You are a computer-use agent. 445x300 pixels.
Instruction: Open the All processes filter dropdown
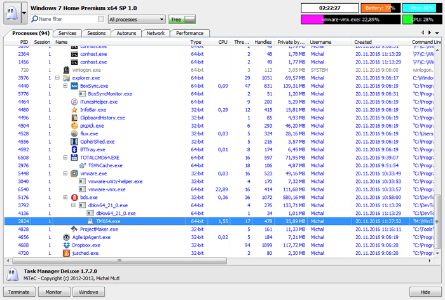[136, 20]
